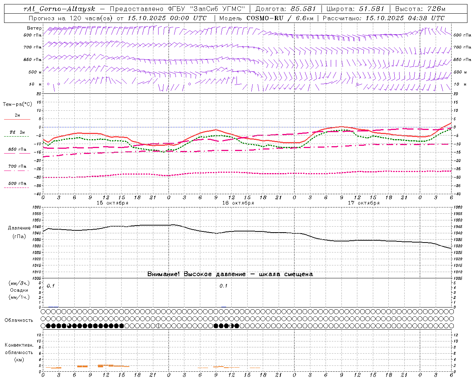Viewport: 473px width, 378px height.
Task: Click the Ветер wind panel label
Action: pos(34,28)
